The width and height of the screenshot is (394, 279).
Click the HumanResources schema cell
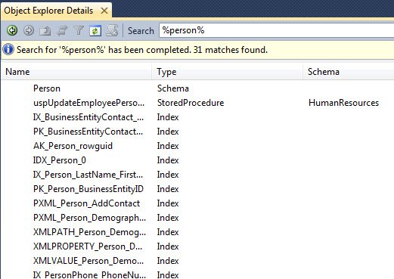point(343,103)
